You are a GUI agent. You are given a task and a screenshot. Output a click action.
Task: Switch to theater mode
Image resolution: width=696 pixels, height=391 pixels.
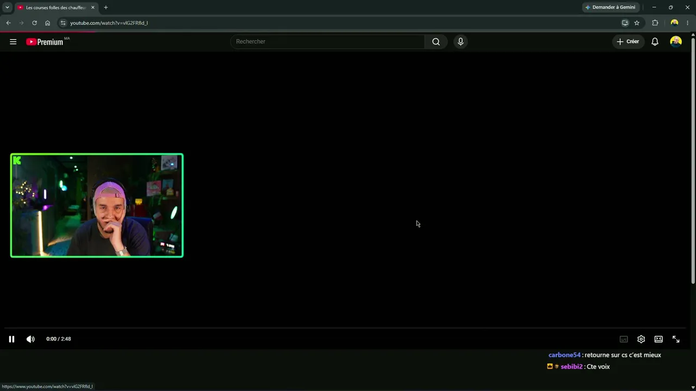click(658, 339)
